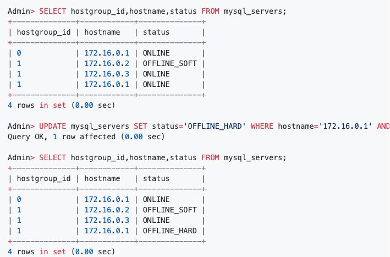This screenshot has width=390, height=257.
Task: Click the Admin> prompt of the first query
Action: pyautogui.click(x=21, y=11)
